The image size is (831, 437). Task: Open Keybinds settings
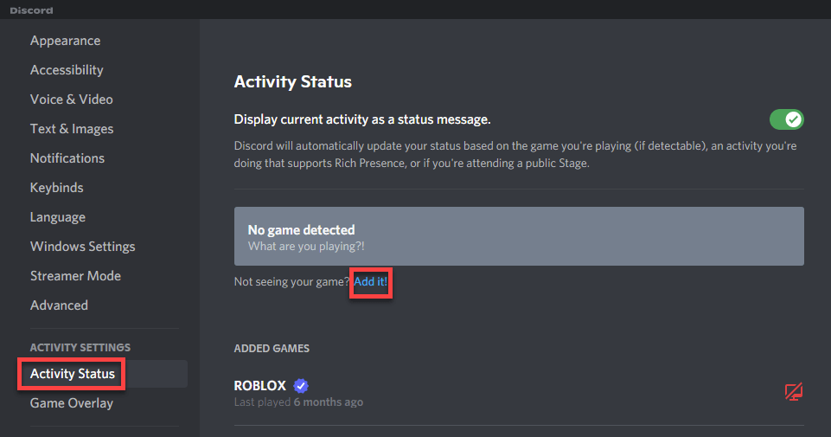56,188
